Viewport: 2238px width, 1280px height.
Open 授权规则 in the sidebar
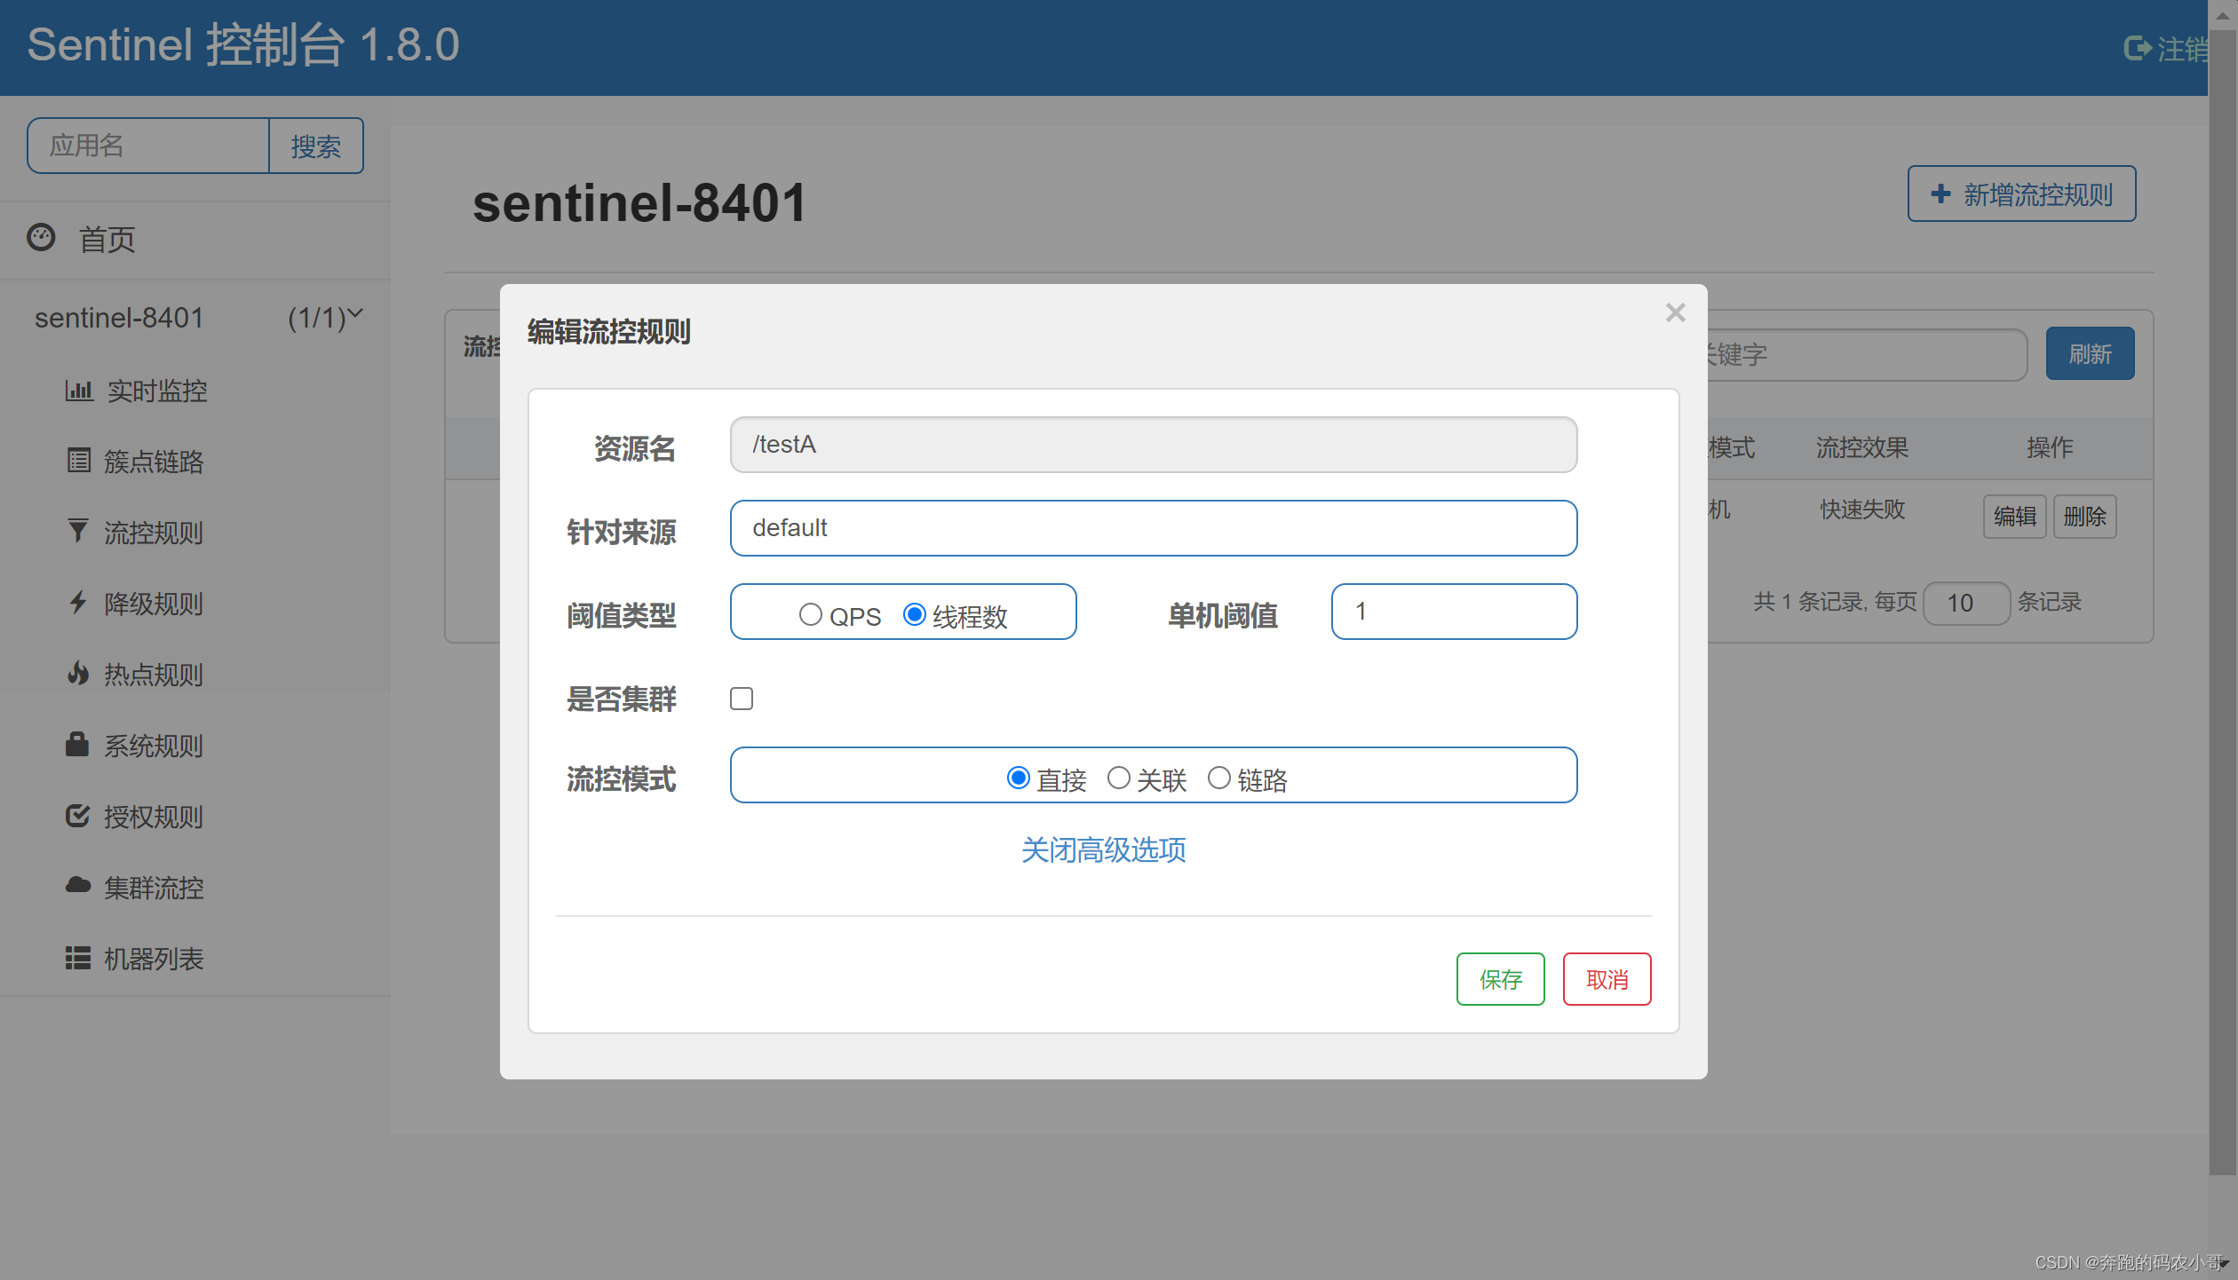pyautogui.click(x=154, y=817)
